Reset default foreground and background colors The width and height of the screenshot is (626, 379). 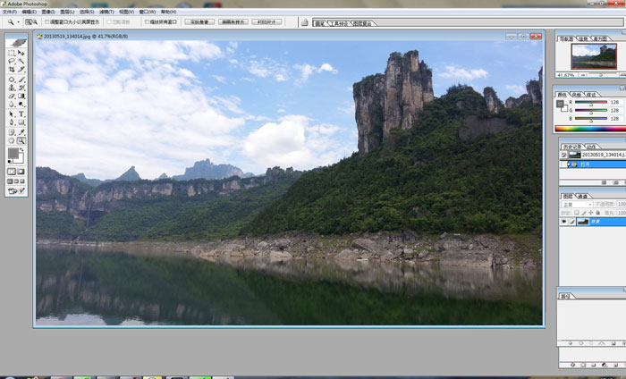[x=10, y=162]
